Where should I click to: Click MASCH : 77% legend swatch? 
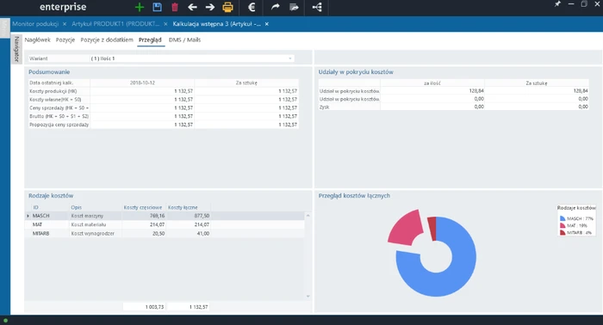[563, 218]
